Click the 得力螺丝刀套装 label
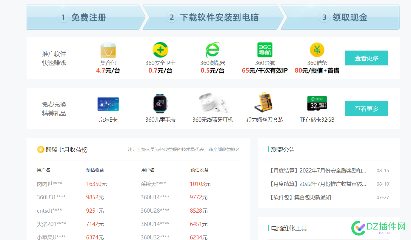The width and height of the screenshot is (411, 240). pyautogui.click(x=265, y=120)
